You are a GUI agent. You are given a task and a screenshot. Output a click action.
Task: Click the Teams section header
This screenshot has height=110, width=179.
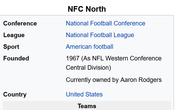coord(87,106)
